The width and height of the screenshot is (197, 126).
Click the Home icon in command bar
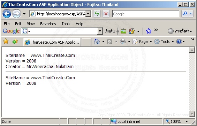point(97,42)
